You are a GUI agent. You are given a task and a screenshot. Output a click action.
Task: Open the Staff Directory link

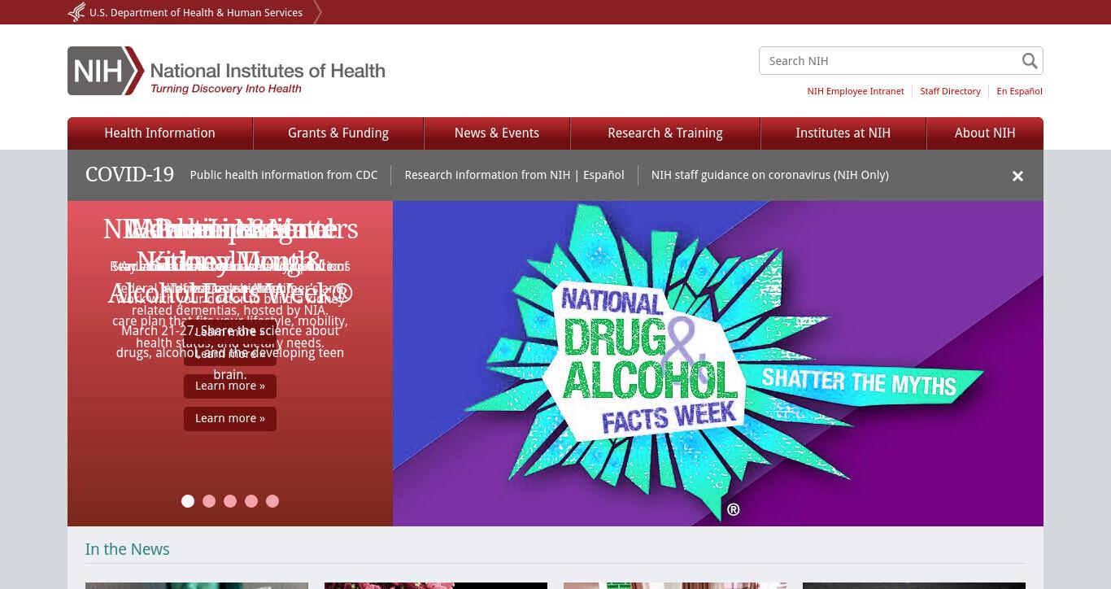[950, 91]
